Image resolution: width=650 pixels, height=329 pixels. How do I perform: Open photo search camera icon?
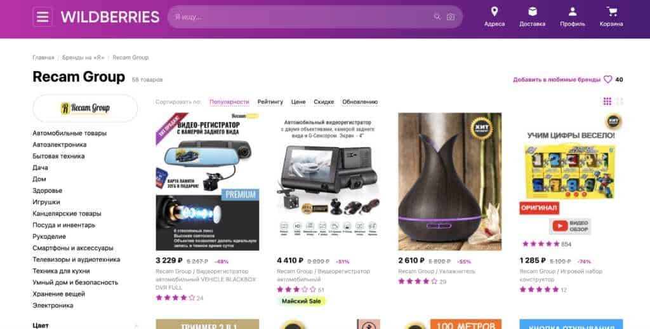[x=451, y=17]
